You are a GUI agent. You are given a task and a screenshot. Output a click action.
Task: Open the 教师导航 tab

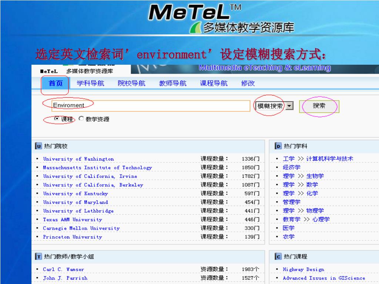click(172, 83)
